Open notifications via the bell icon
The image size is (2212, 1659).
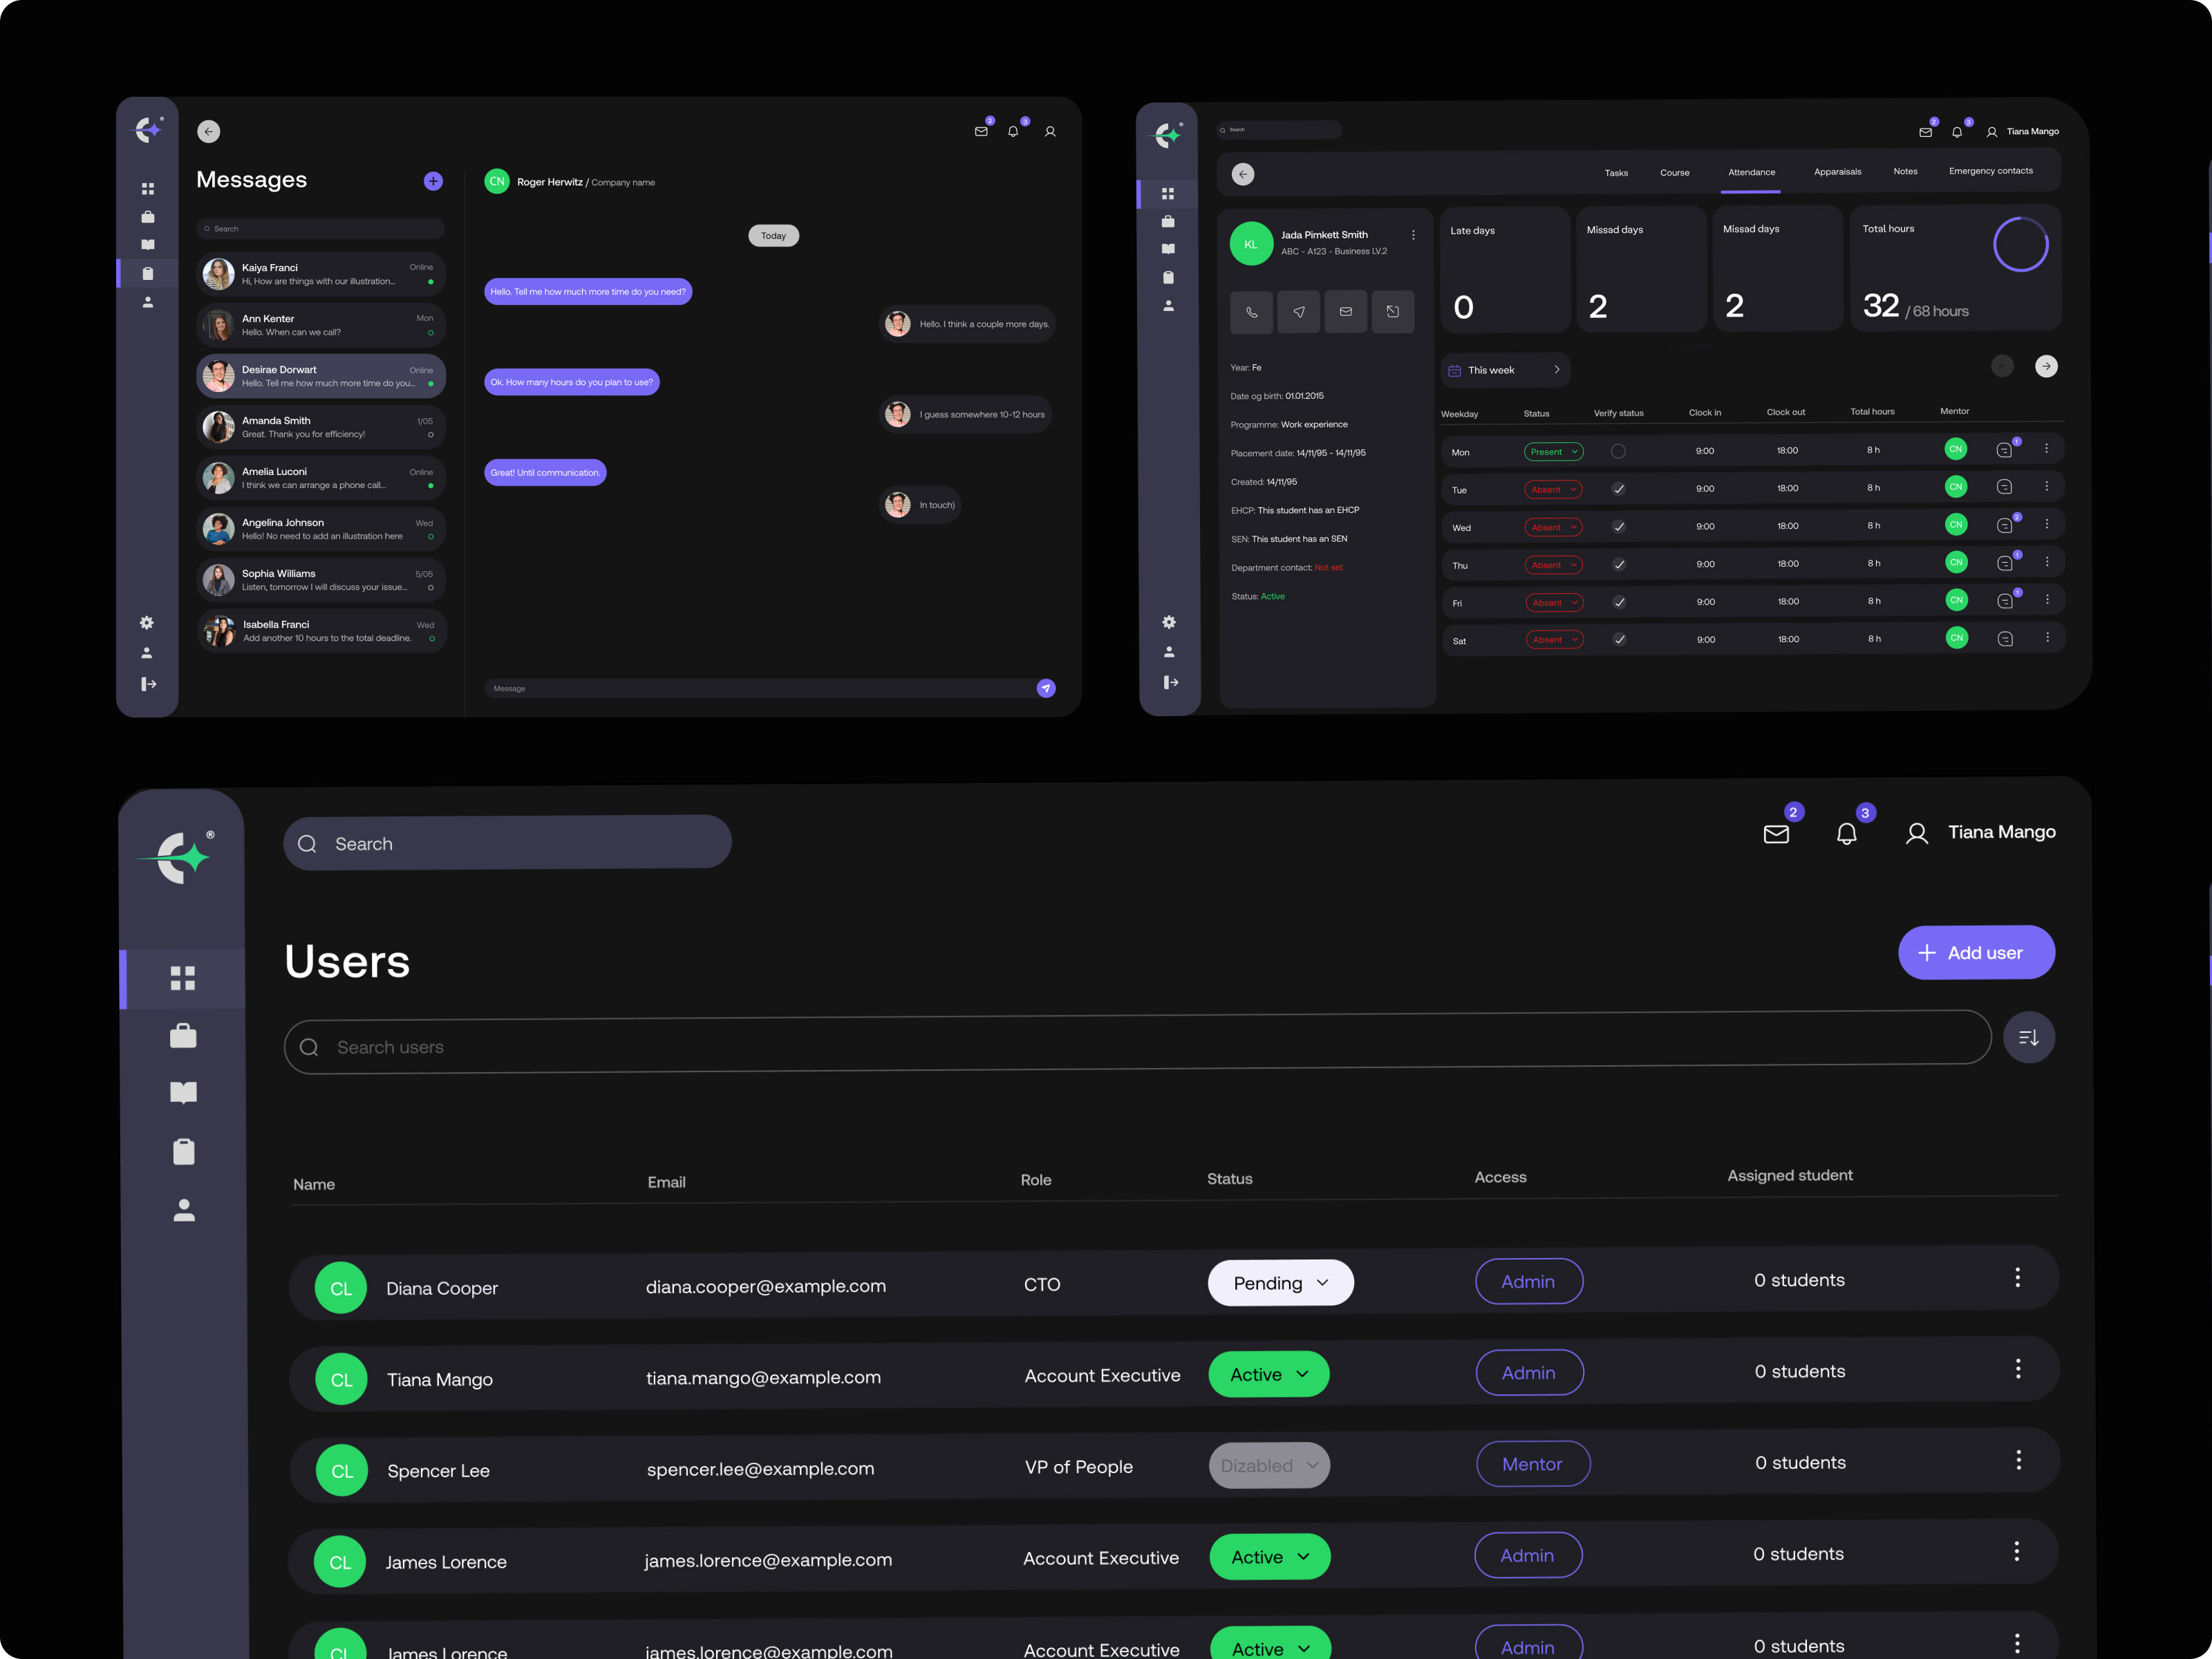tap(1846, 833)
